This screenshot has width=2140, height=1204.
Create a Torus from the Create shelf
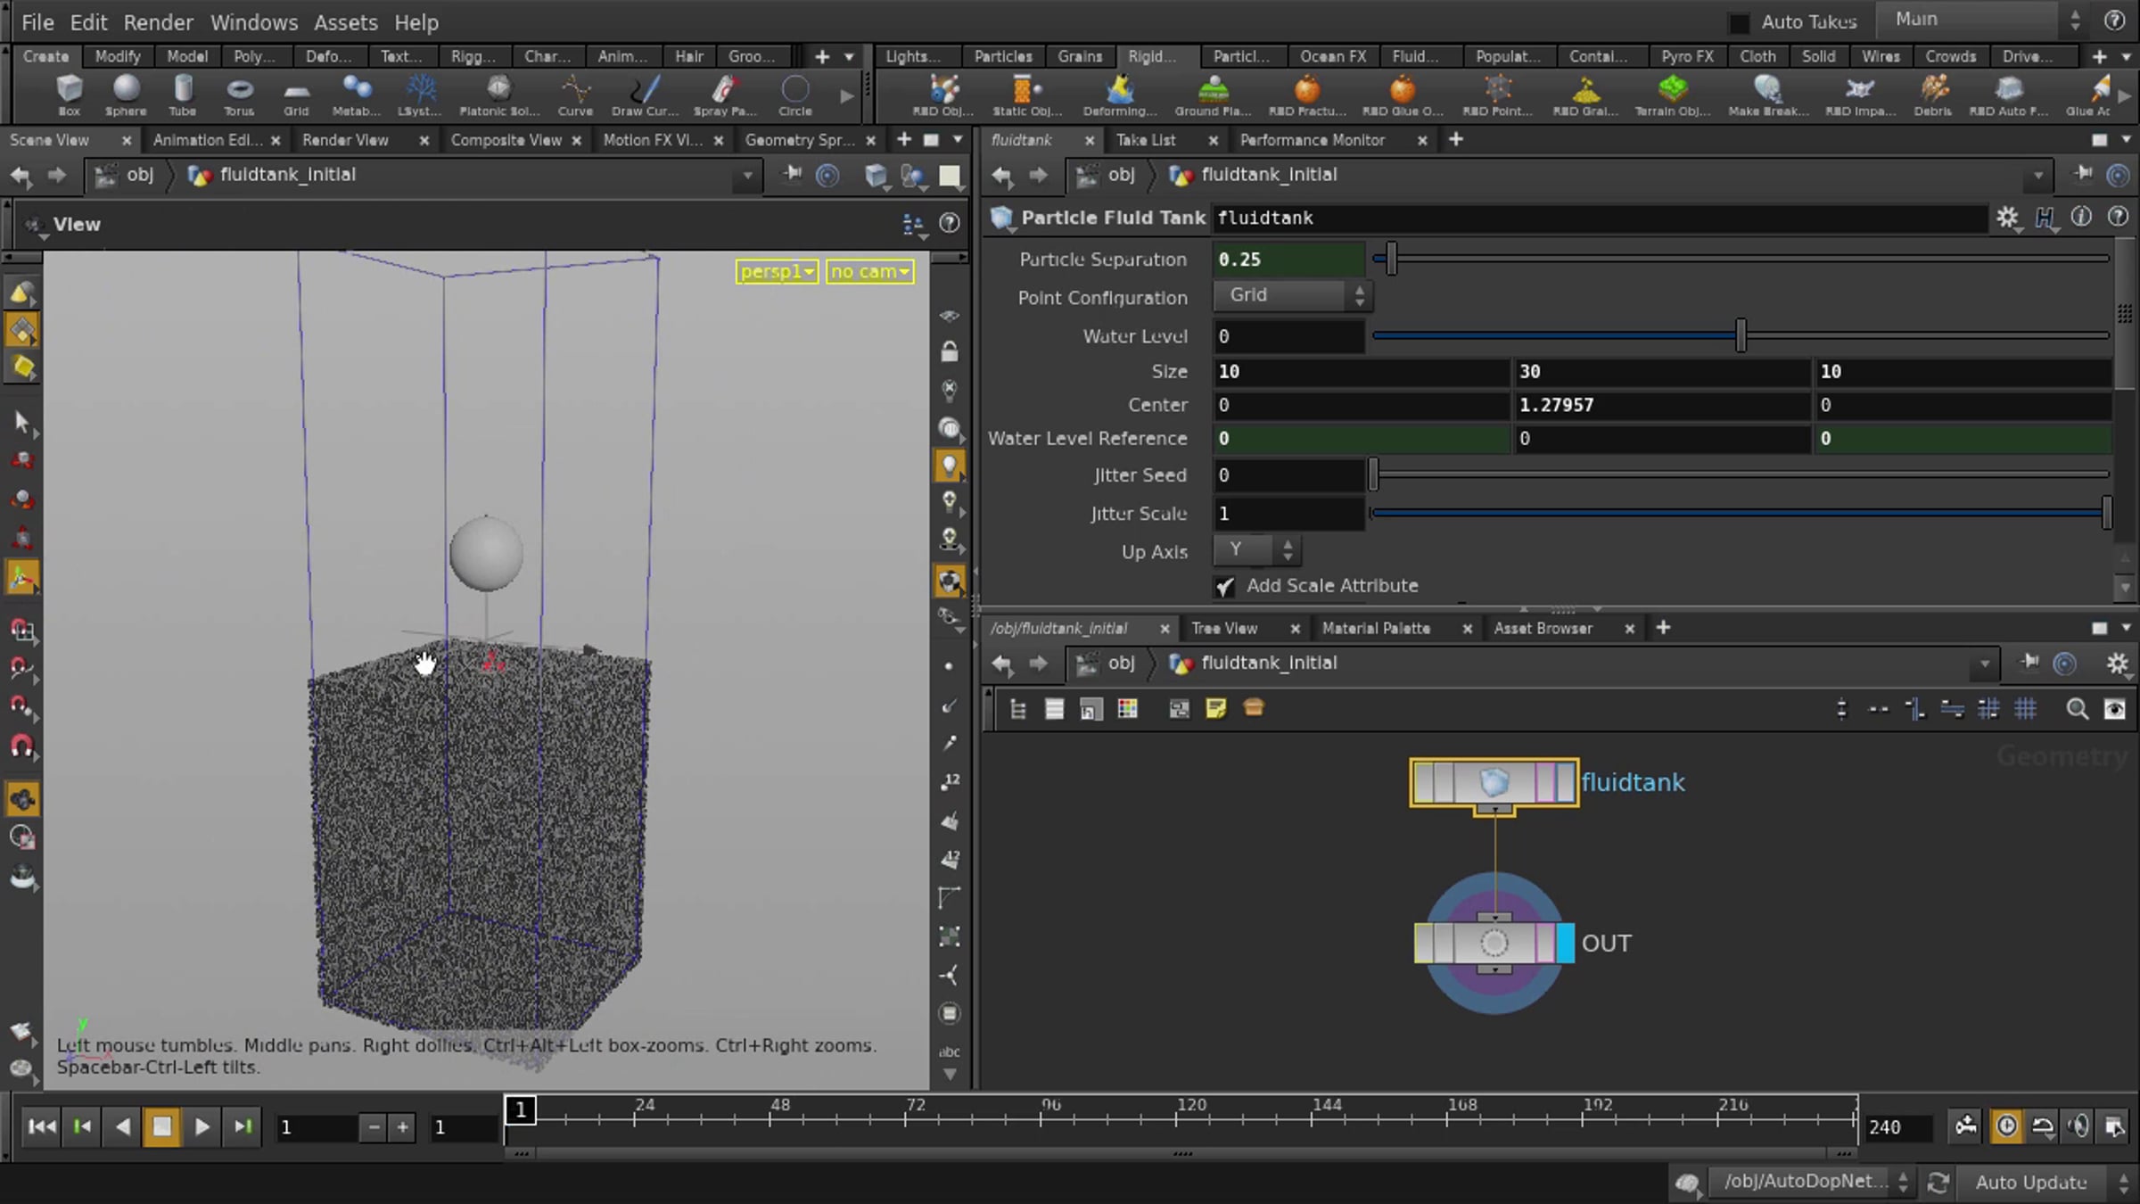238,94
